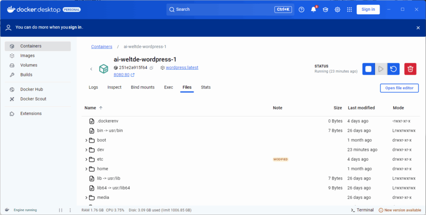426x215 pixels.
Task: Switch to the Bind mounts tab
Action: [142, 87]
